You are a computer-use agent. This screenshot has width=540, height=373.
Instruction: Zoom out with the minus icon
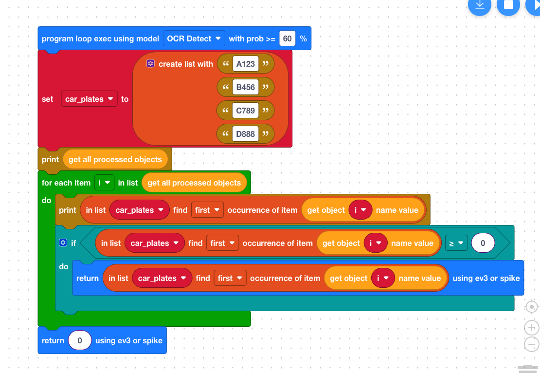point(531,344)
